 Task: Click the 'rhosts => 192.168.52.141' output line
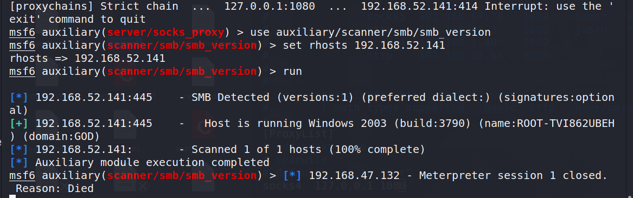88,59
